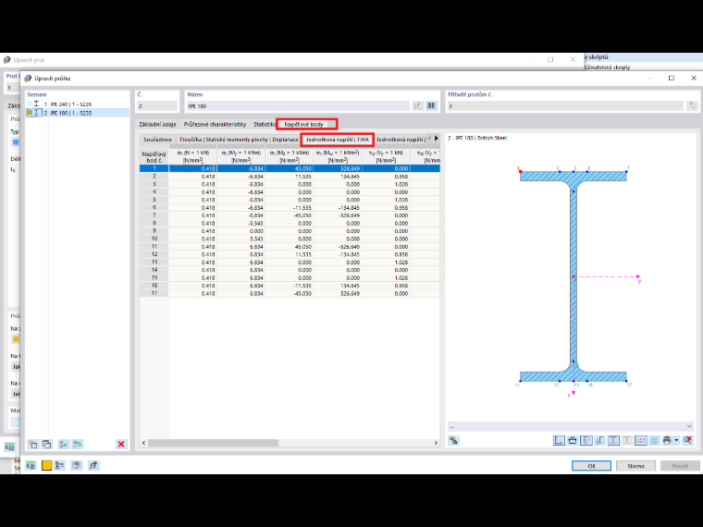Open the print options dropdown arrow
The width and height of the screenshot is (703, 527).
[x=676, y=440]
